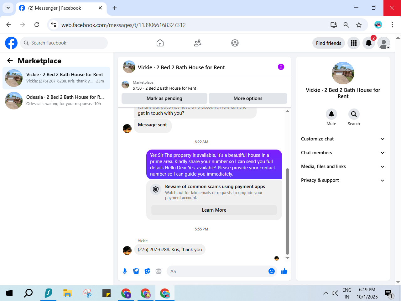
Task: Open Windows taskbar search
Action: point(28,293)
